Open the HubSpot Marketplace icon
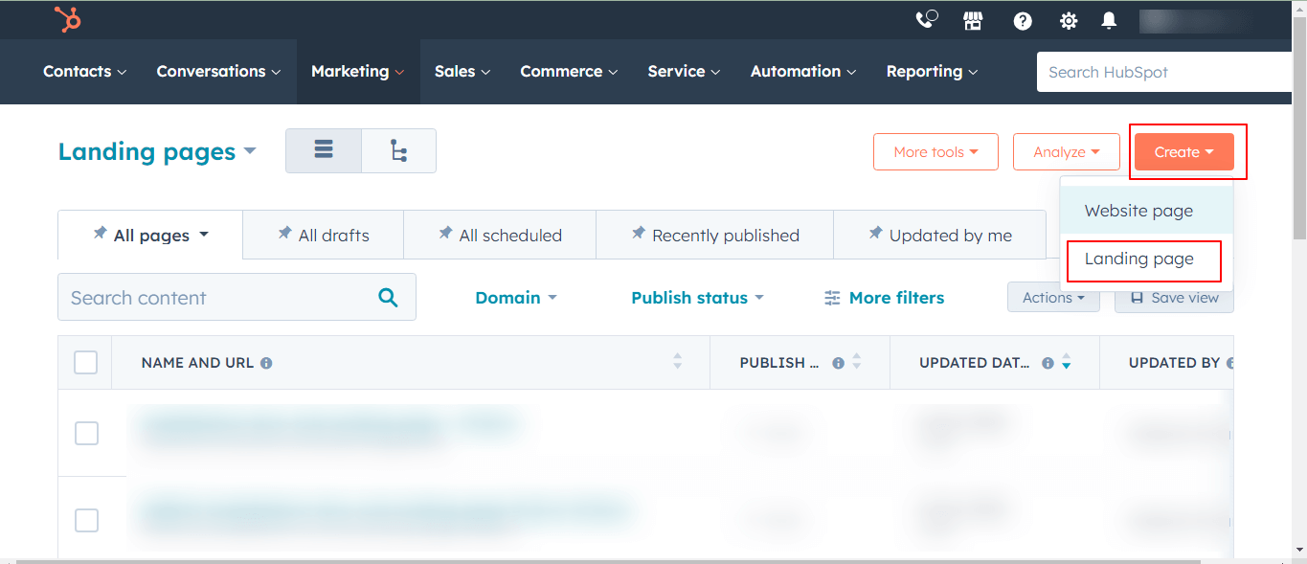The image size is (1307, 564). click(973, 19)
